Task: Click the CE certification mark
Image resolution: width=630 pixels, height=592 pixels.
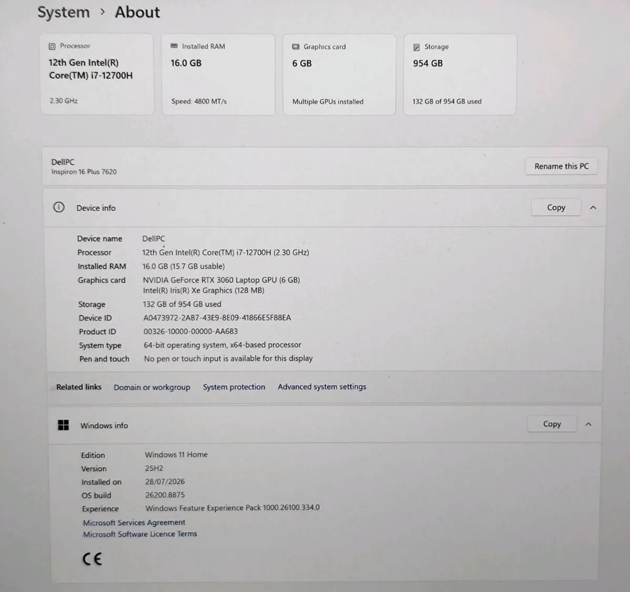Action: point(92,559)
